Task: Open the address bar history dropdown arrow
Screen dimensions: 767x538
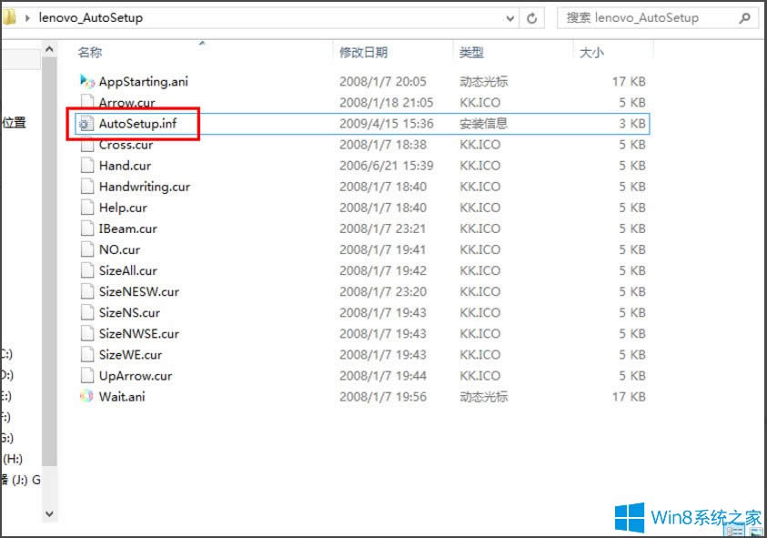Action: tap(511, 17)
